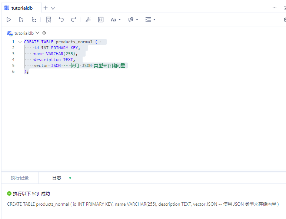Click the locate target icon beside tutorialdb
This screenshot has height=219, width=286.
pyautogui.click(x=44, y=33)
